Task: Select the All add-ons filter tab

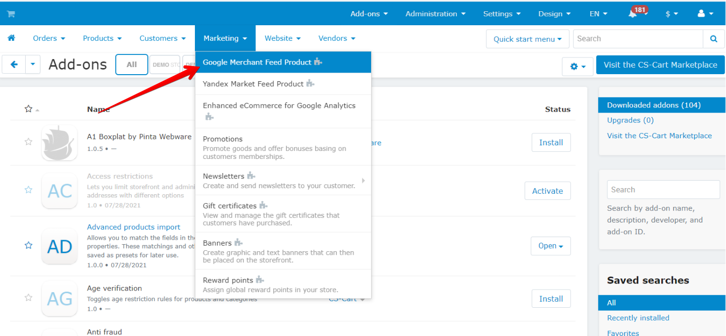Action: click(132, 65)
